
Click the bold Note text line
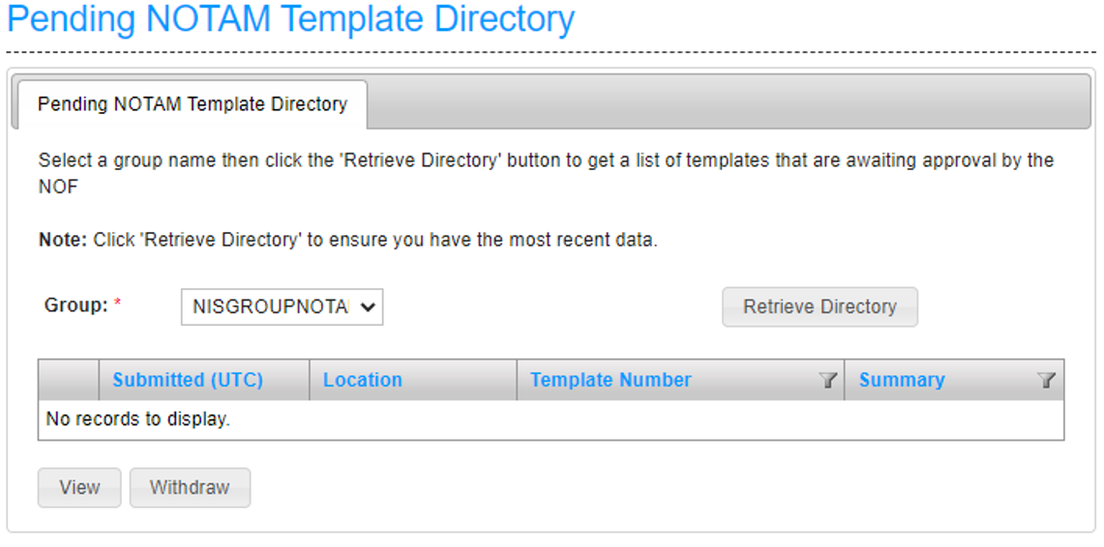[347, 240]
